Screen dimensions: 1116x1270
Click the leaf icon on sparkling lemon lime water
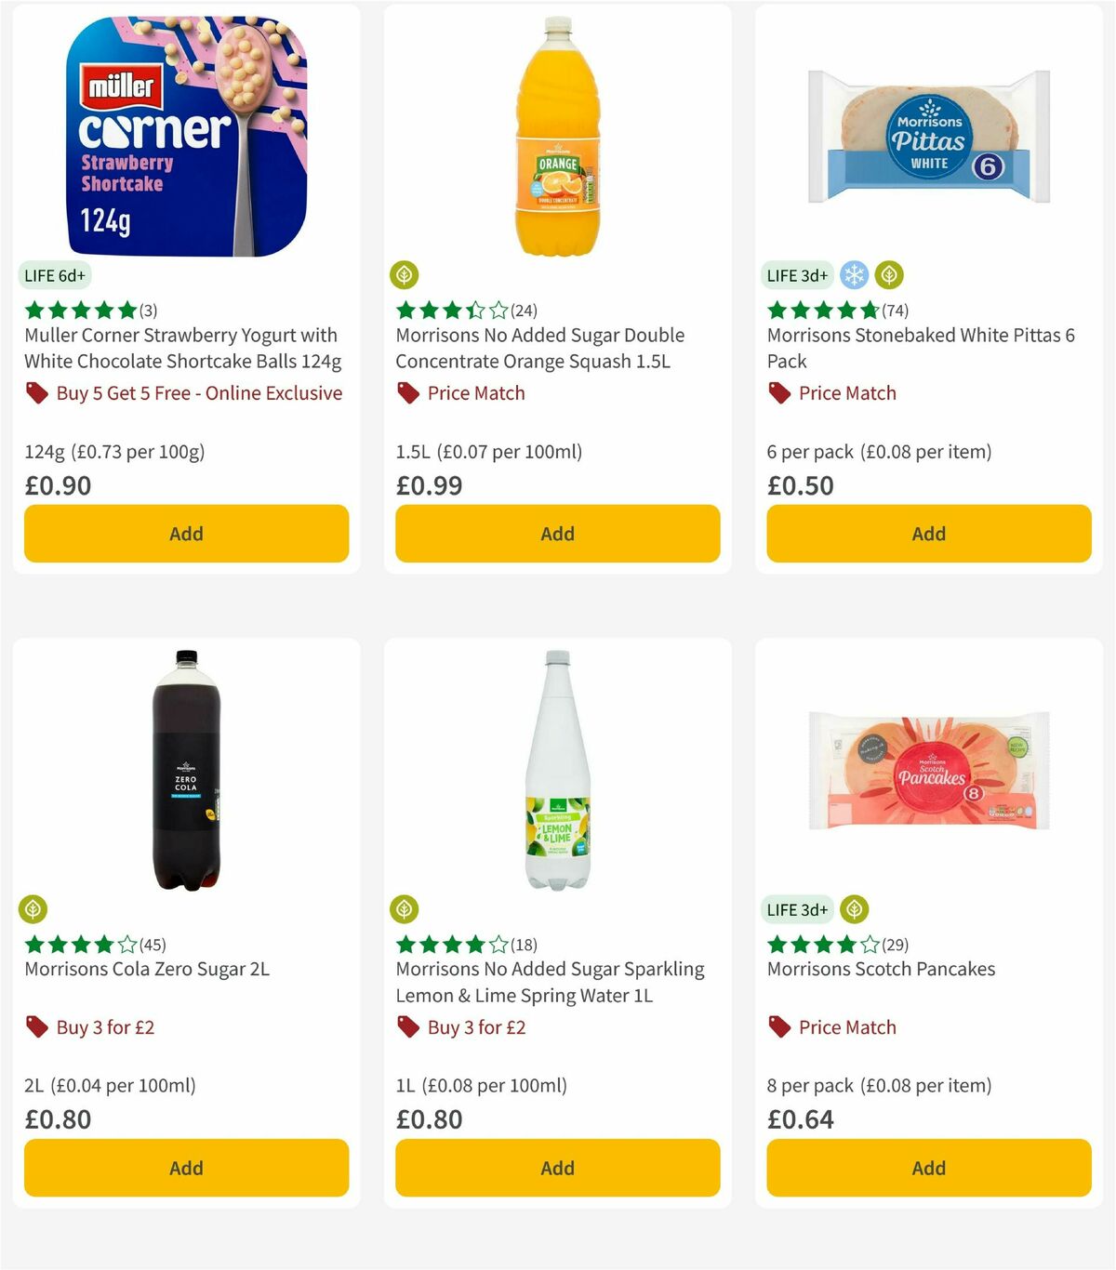coord(404,909)
